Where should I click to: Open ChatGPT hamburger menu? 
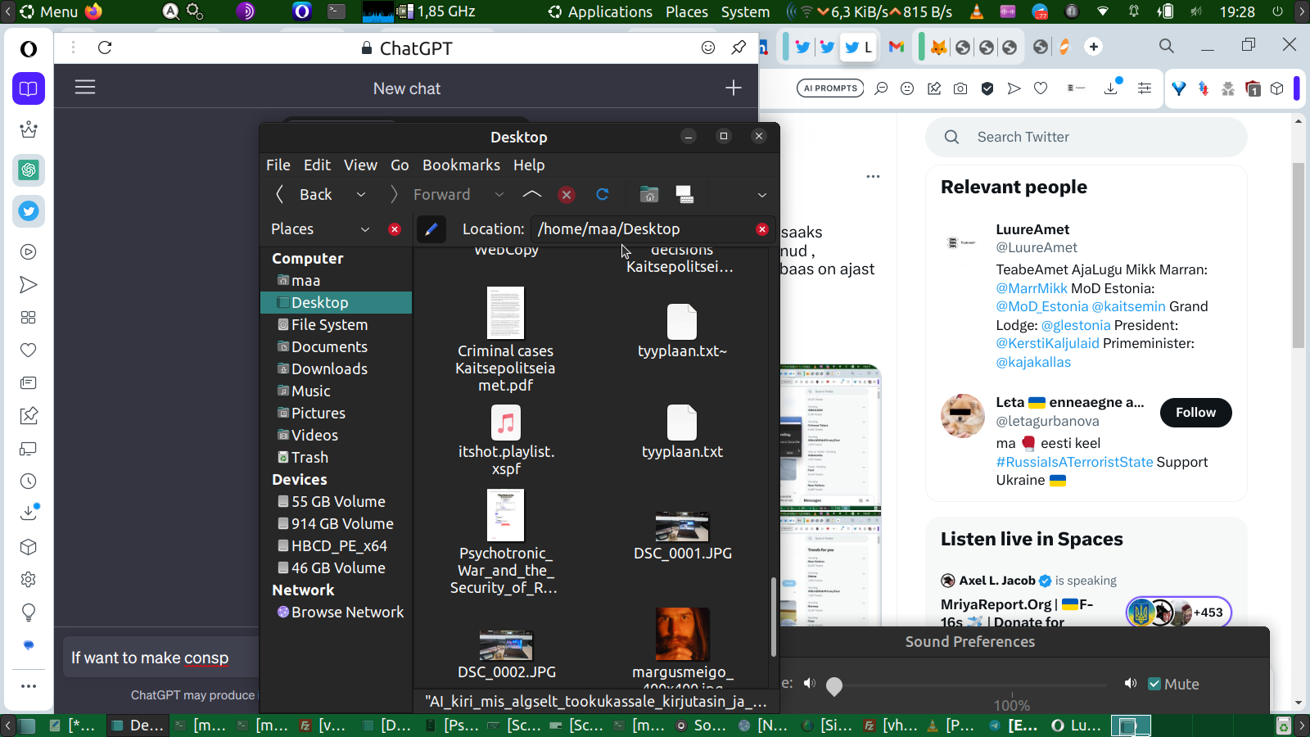pos(85,87)
